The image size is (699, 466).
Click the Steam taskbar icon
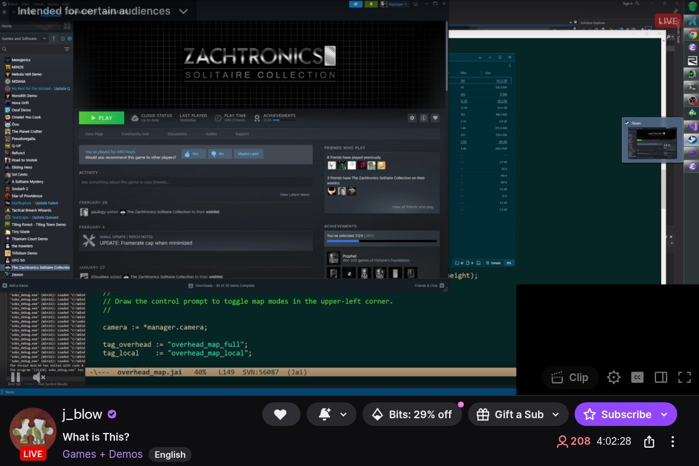(x=692, y=140)
